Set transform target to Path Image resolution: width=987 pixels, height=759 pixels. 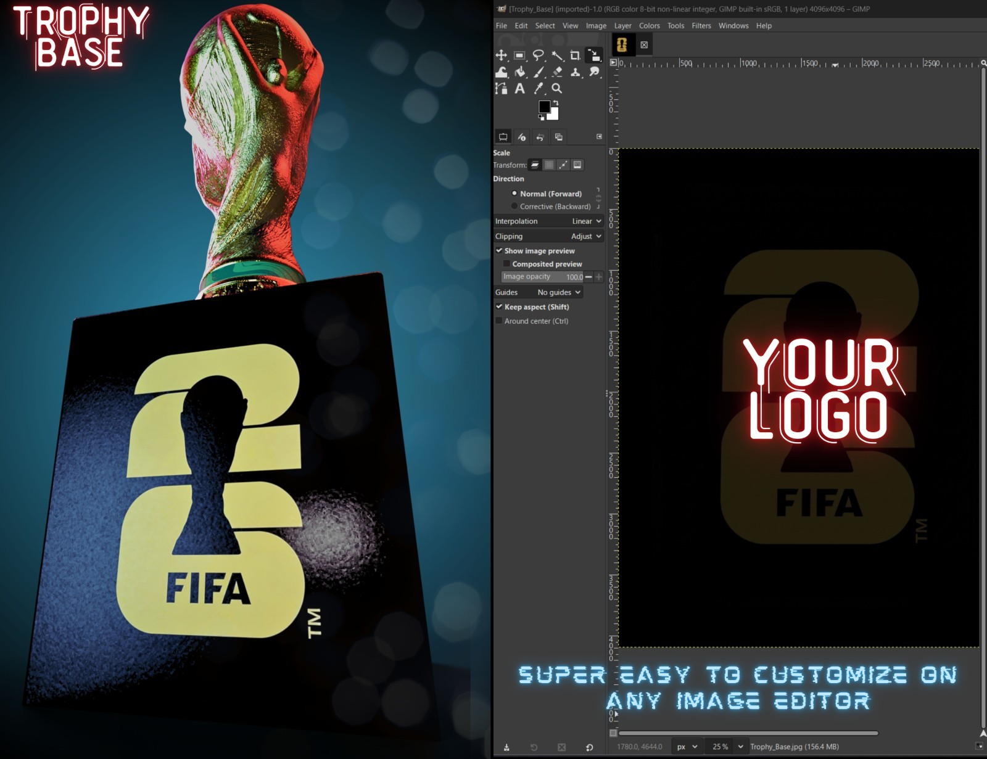[x=563, y=165]
